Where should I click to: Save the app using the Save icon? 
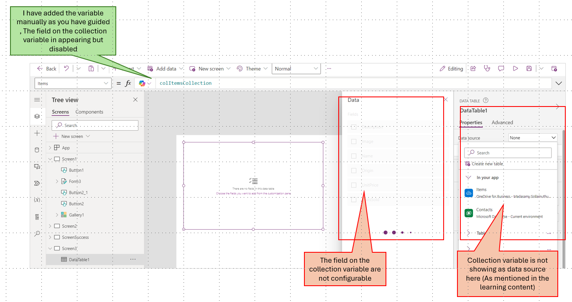coord(529,69)
